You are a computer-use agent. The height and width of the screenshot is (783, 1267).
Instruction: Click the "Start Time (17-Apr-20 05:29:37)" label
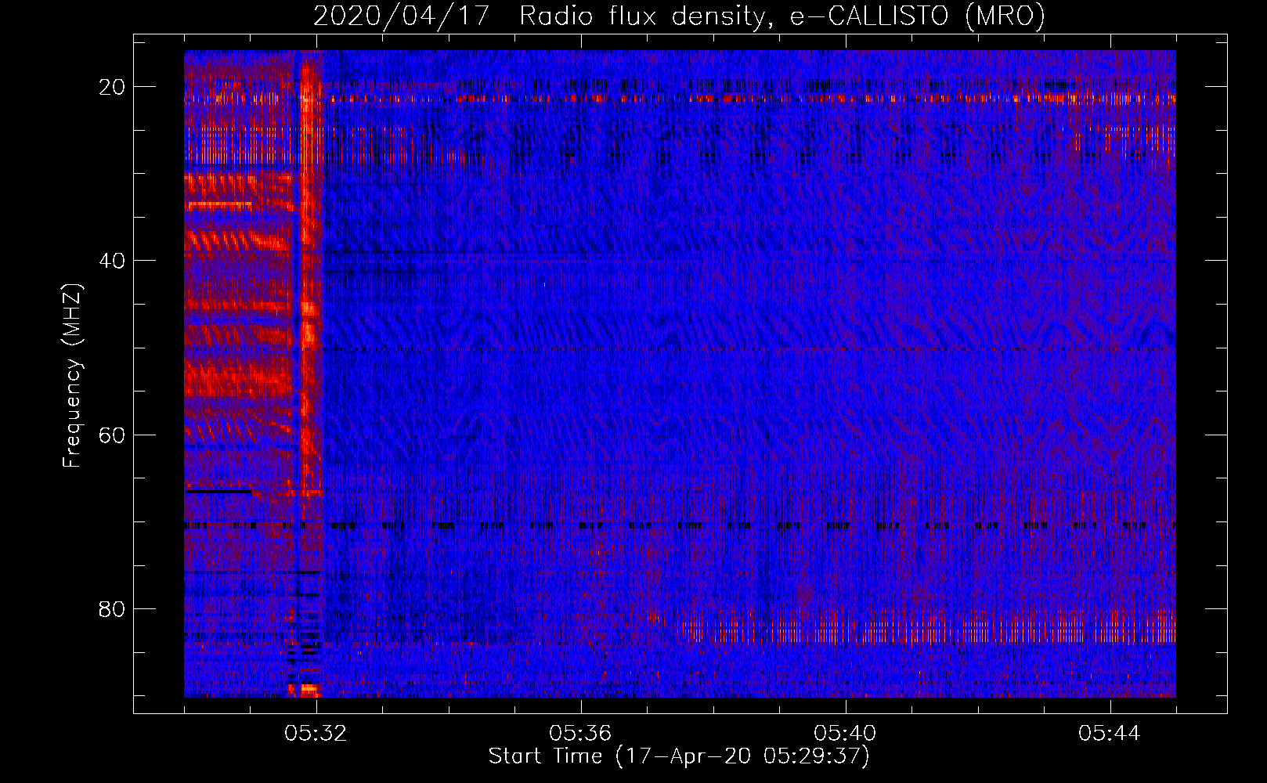(679, 756)
